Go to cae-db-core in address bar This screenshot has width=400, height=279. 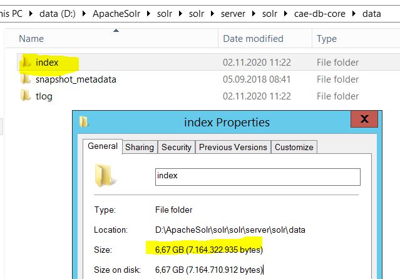coord(320,14)
